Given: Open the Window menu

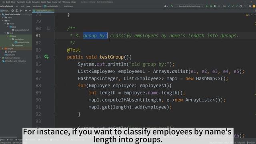Looking at the screenshot, I should [66, 2].
